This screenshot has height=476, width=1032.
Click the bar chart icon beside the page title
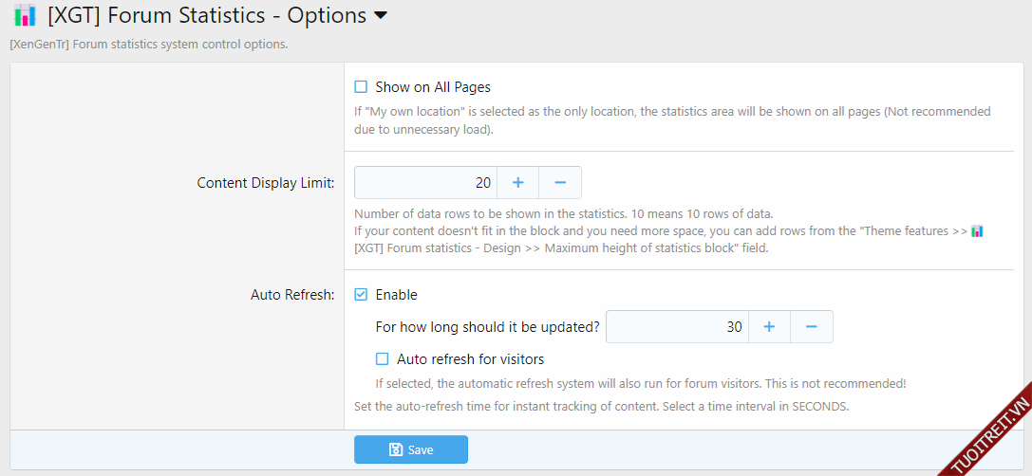[25, 16]
